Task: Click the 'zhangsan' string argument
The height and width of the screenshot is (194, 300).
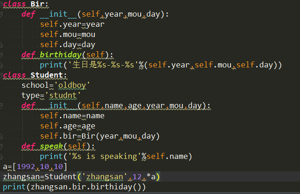Action: (105, 177)
